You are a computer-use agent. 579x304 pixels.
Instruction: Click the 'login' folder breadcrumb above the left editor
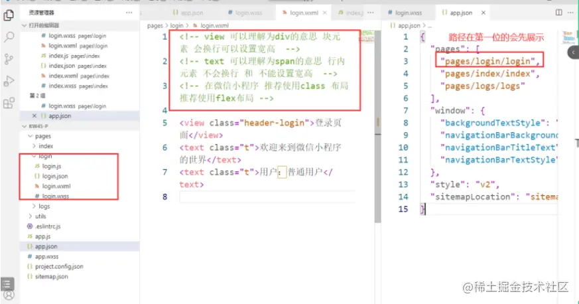point(176,25)
